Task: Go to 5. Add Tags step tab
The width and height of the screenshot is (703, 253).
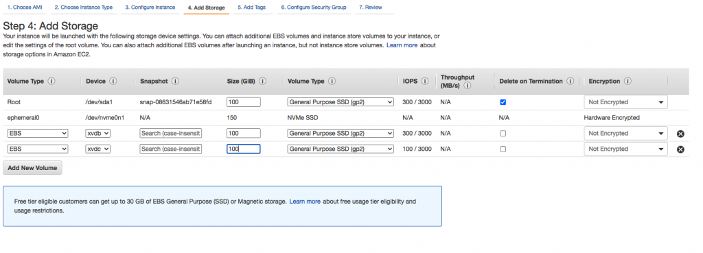Action: (x=251, y=8)
